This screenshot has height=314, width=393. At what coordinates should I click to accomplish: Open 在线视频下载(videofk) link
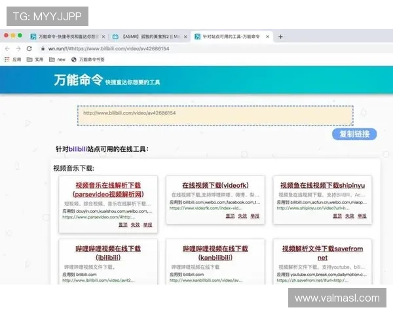(215, 185)
